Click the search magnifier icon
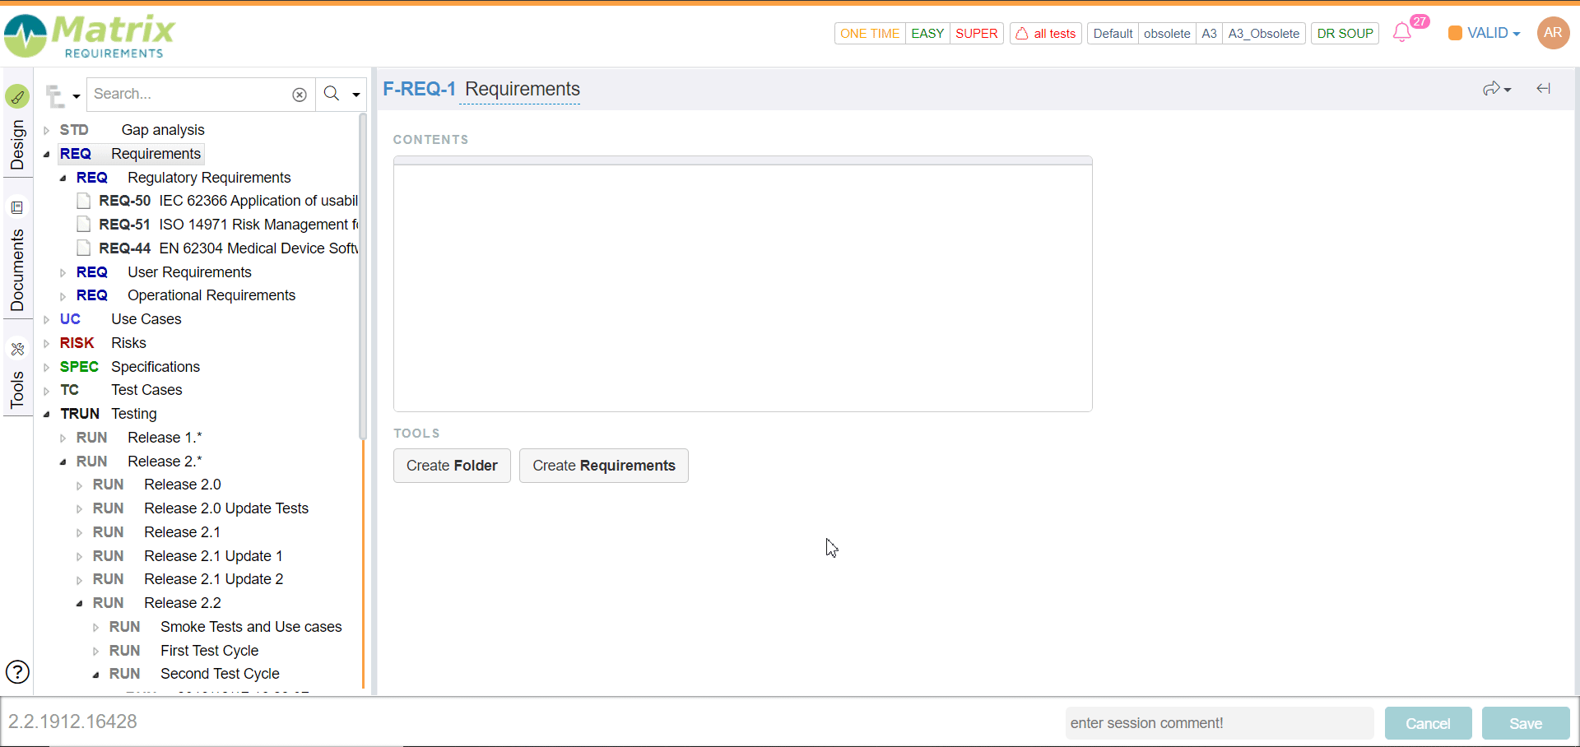This screenshot has width=1580, height=747. point(332,94)
